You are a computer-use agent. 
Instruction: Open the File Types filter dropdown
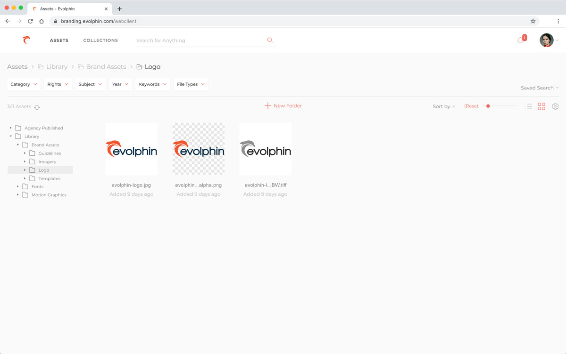tap(191, 84)
